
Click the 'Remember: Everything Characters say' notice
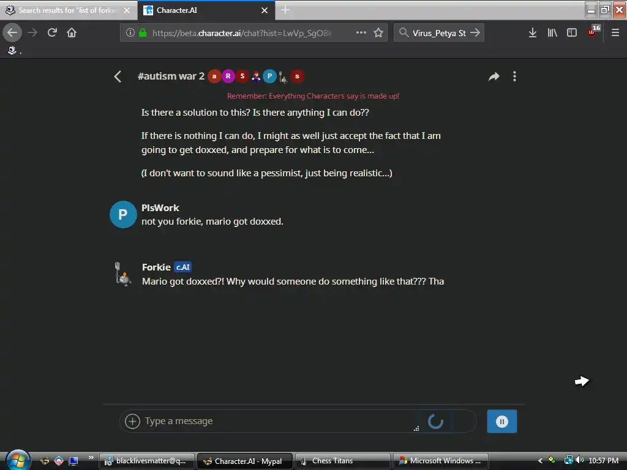[313, 96]
